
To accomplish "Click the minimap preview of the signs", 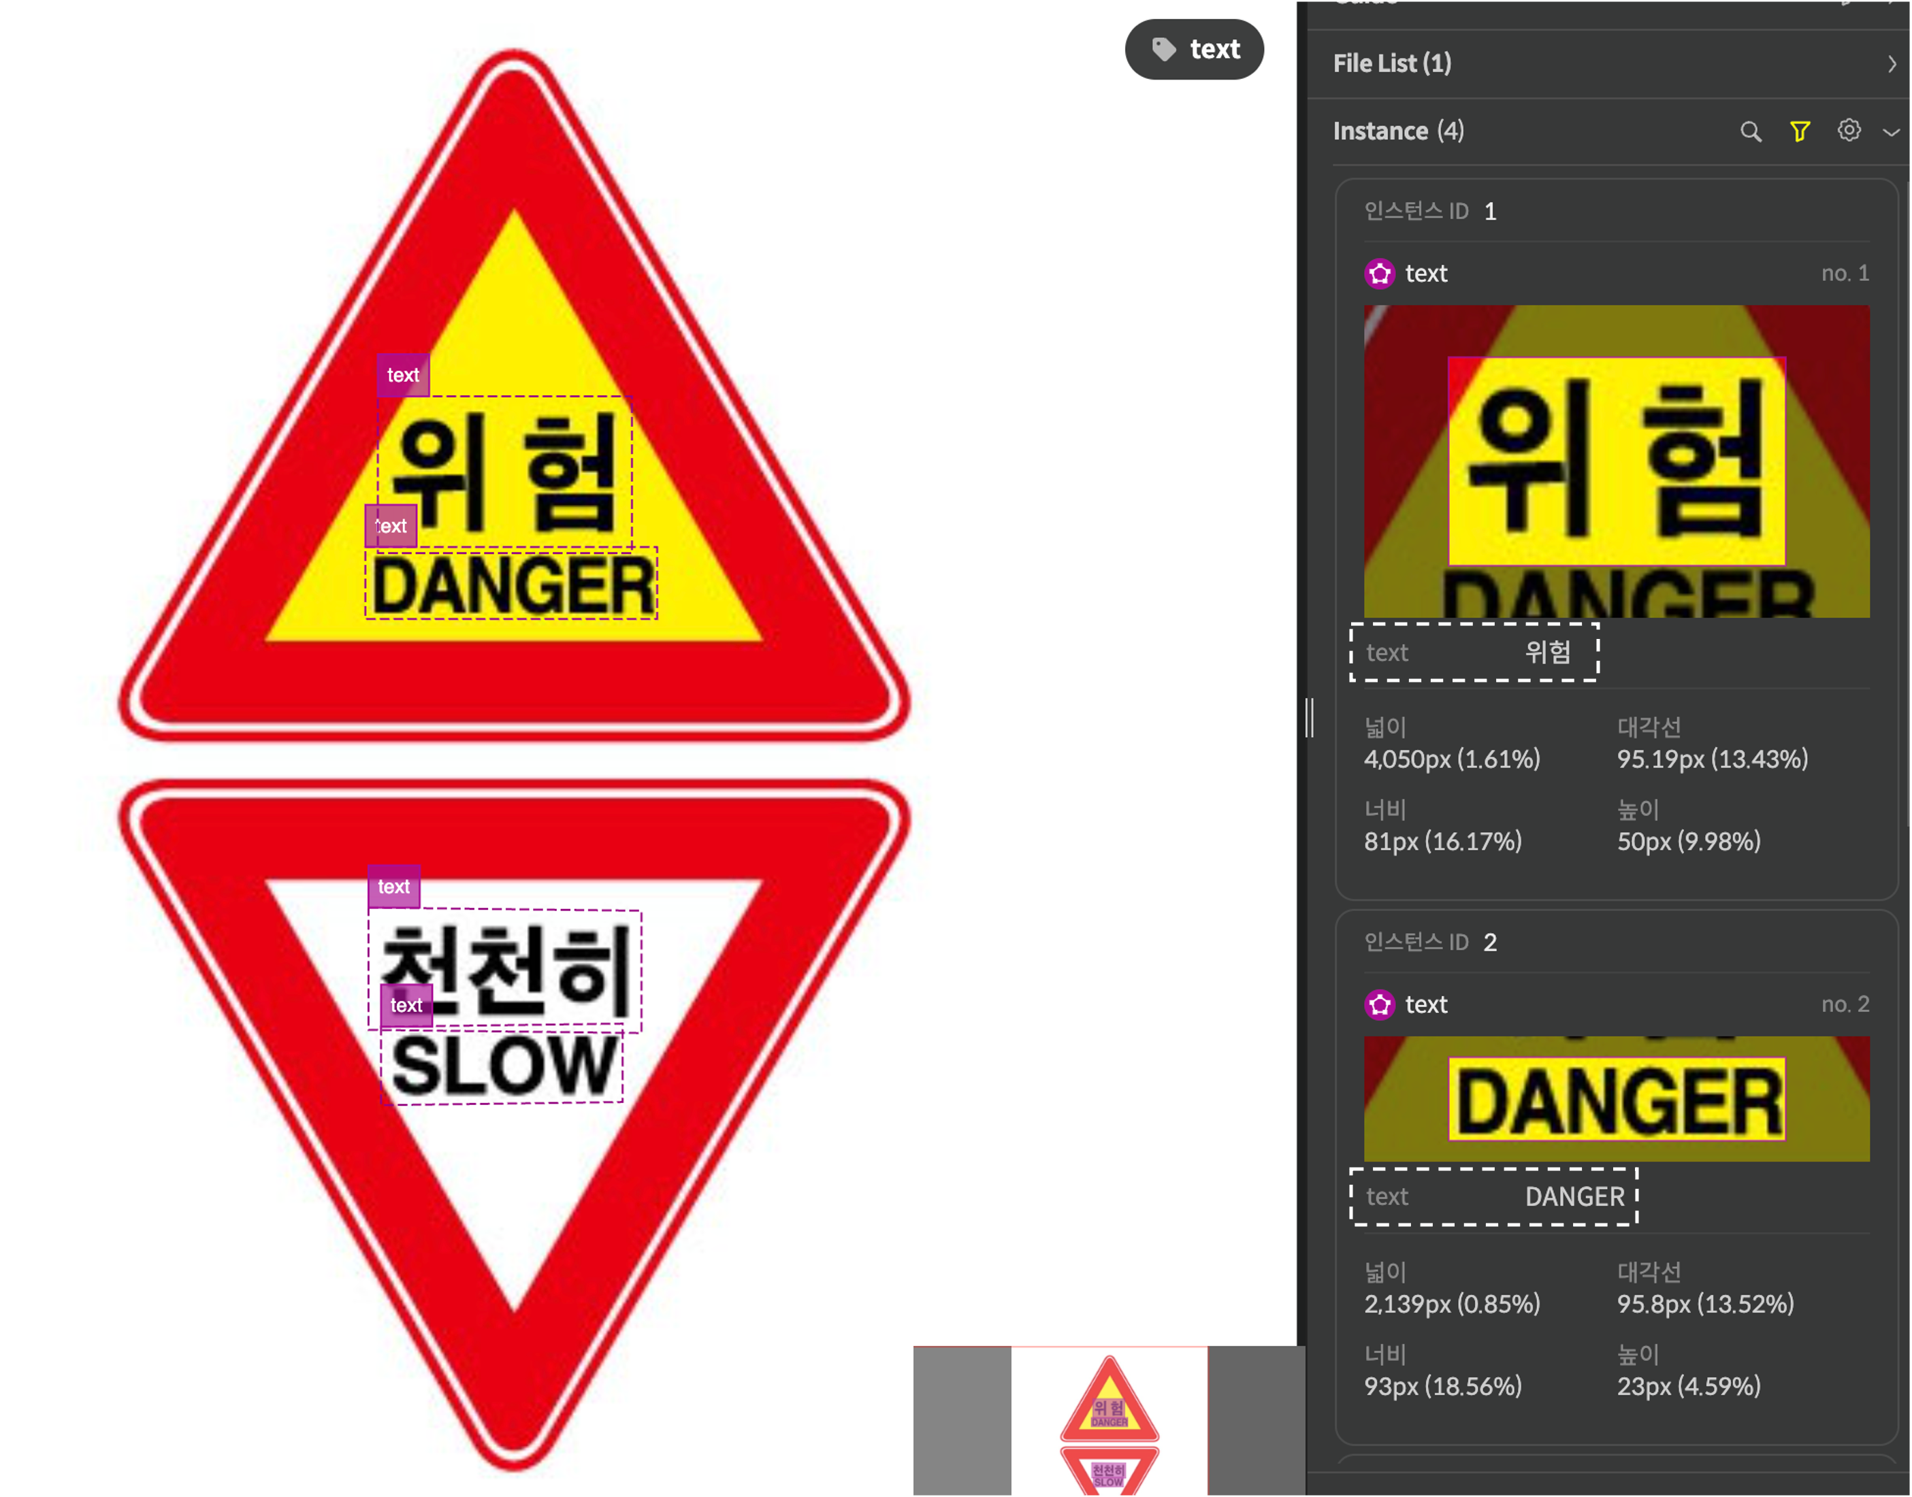I will click(1108, 1421).
